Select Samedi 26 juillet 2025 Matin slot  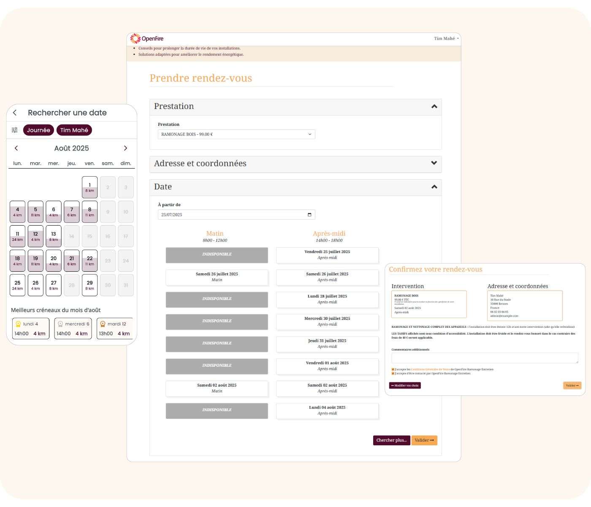217,277
